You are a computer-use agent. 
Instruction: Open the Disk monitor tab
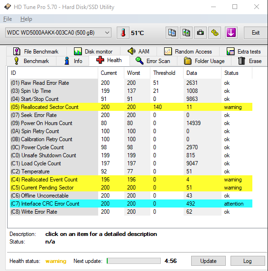[93, 52]
